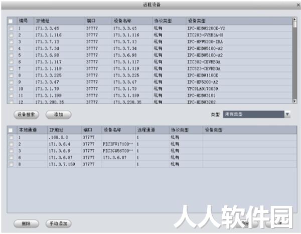Tick checkbox for device 171.3.1.119
The image size is (301, 234).
click(11, 68)
